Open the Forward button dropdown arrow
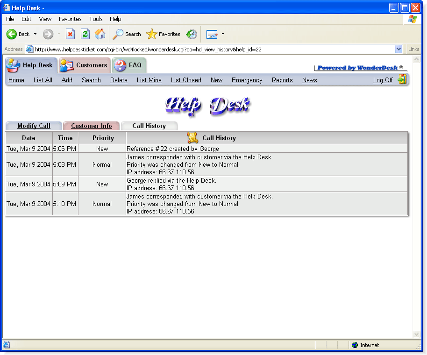Viewport: 427px width, 355px height. click(59, 34)
